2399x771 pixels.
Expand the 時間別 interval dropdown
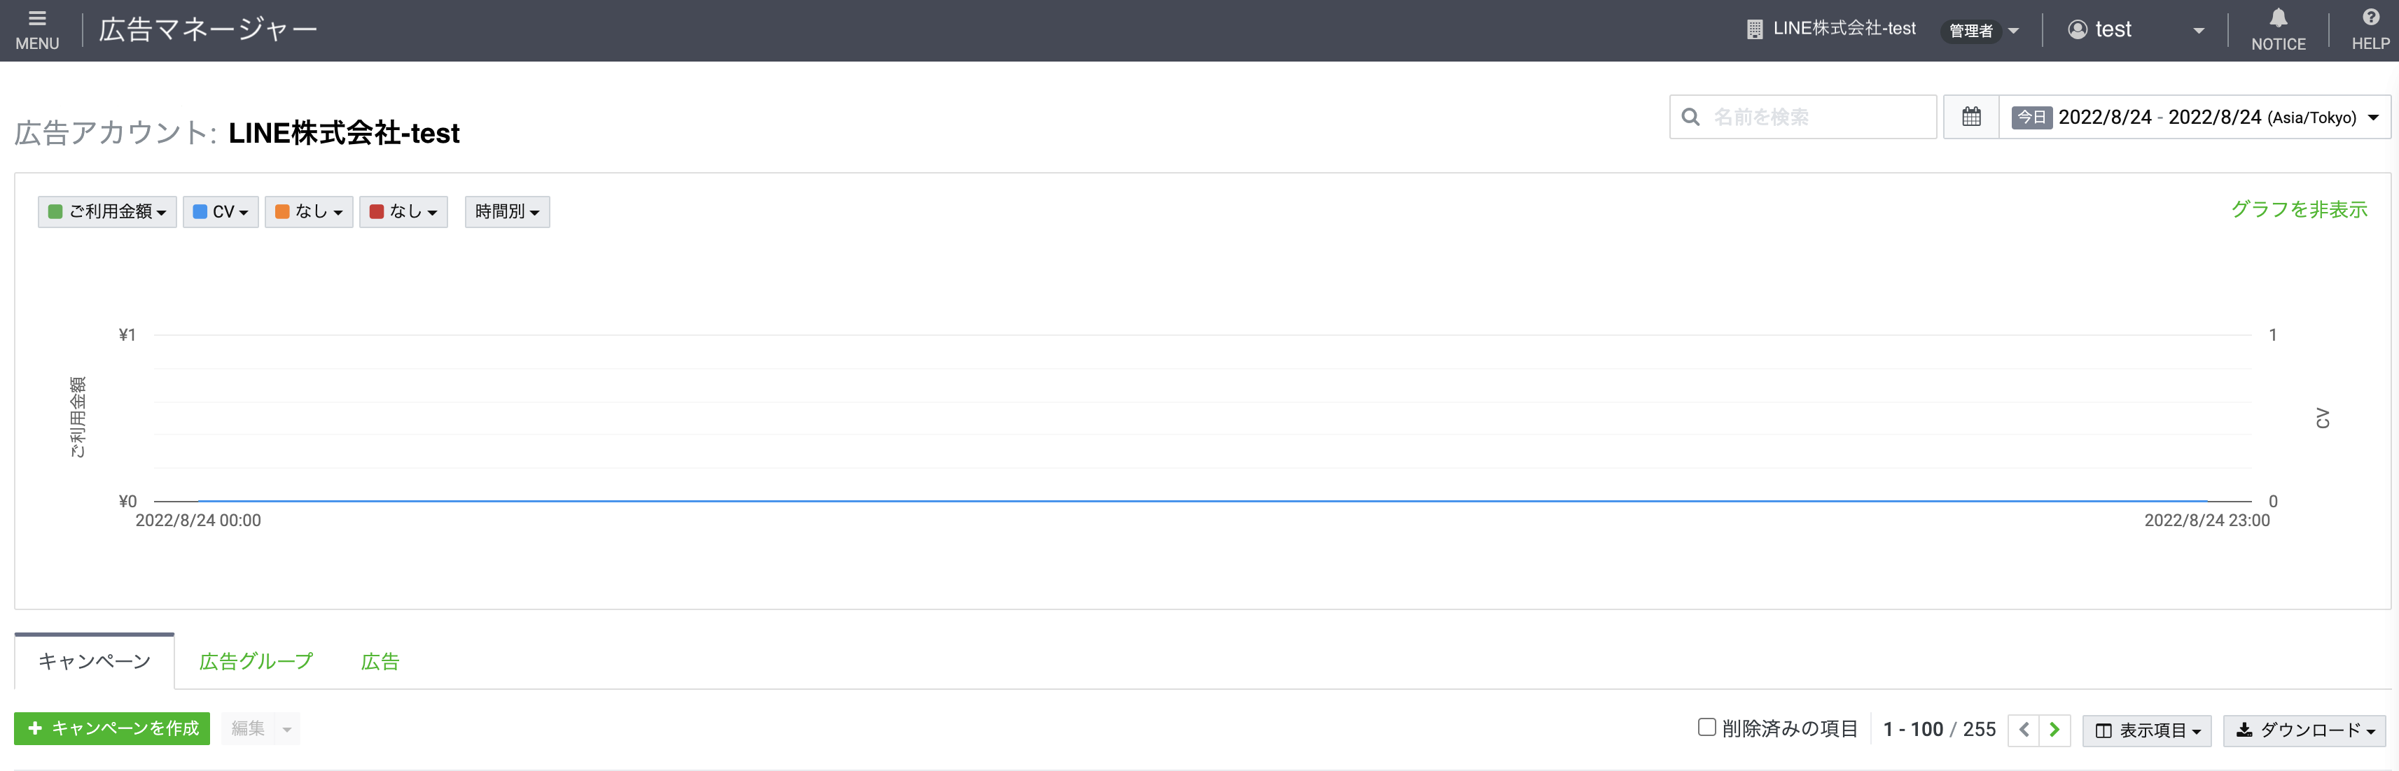pos(507,212)
